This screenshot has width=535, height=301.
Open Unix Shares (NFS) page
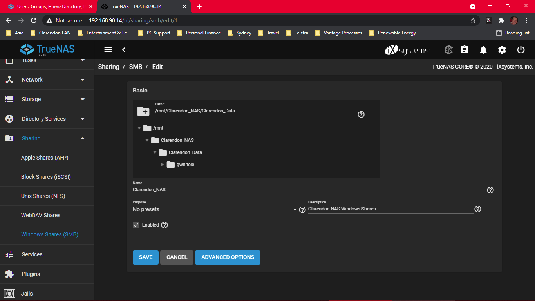click(x=47, y=196)
